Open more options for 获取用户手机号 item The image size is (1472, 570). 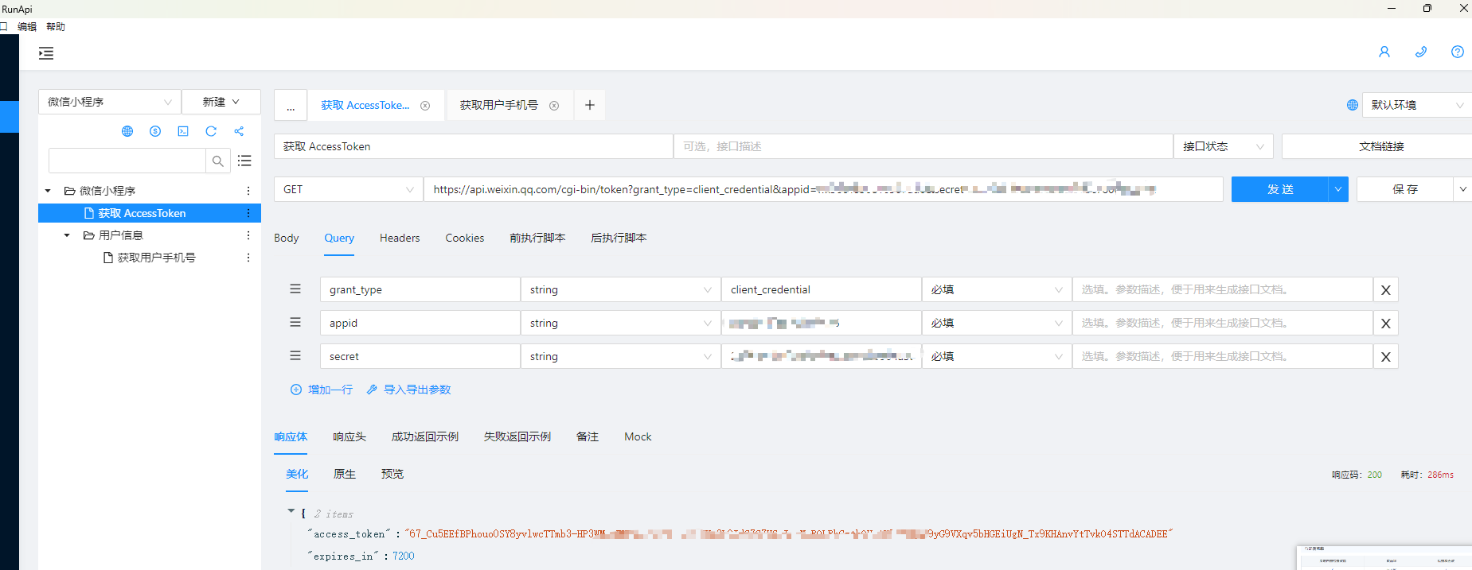pyautogui.click(x=248, y=258)
